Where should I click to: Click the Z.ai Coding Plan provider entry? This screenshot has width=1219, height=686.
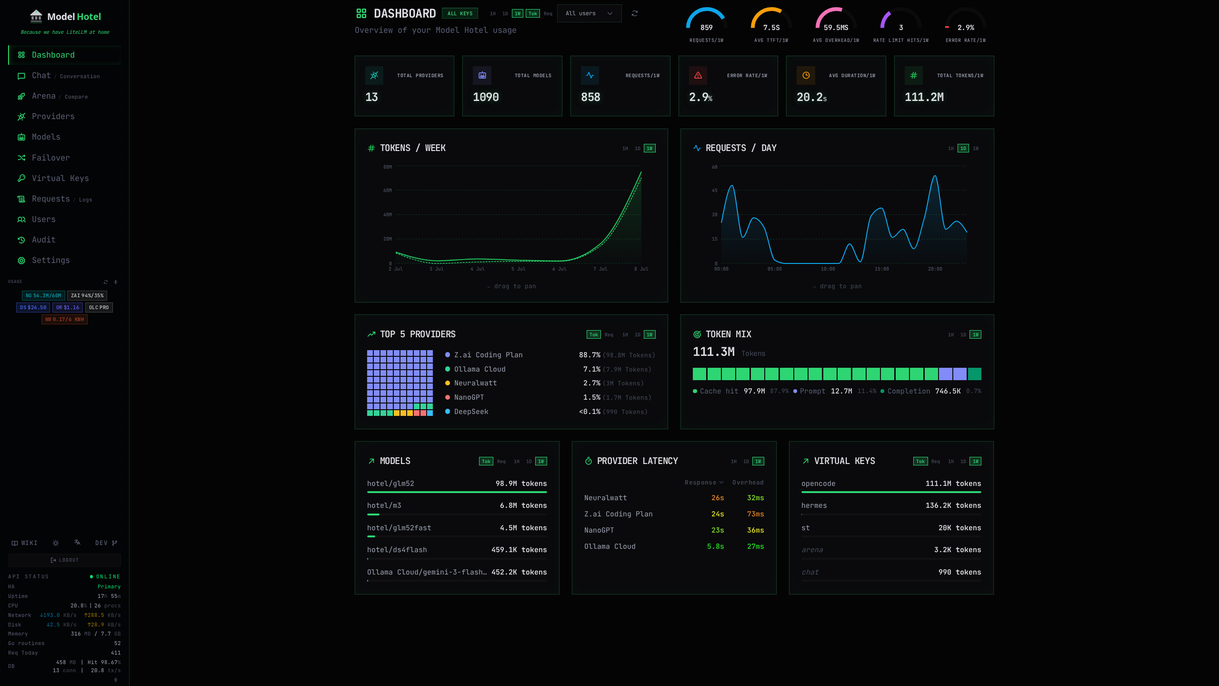[550, 355]
